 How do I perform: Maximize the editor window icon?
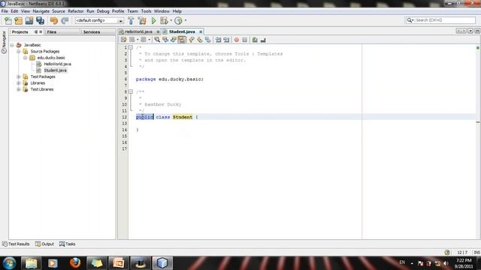[477, 31]
